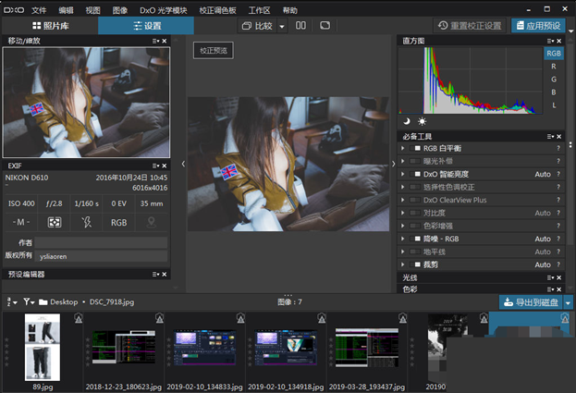The image size is (576, 393).
Task: Click the flash-off icon in EXIF
Action: click(x=87, y=222)
